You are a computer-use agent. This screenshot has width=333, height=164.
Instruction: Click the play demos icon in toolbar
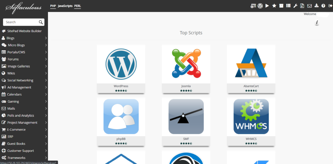click(267, 6)
